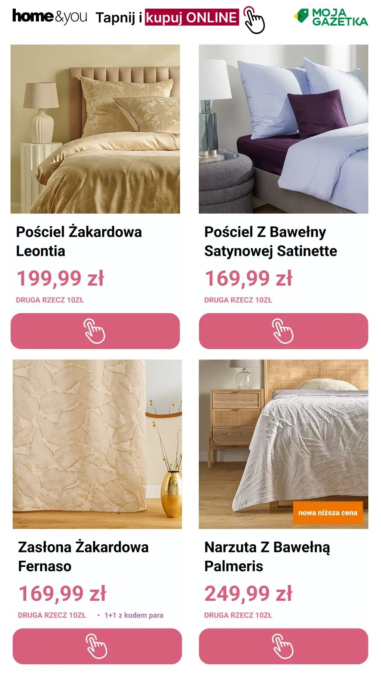
Task: Open the Moja Gazetka logo
Action: pyautogui.click(x=331, y=17)
